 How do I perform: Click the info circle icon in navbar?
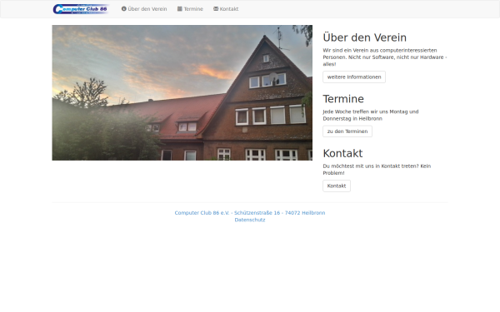coord(123,8)
